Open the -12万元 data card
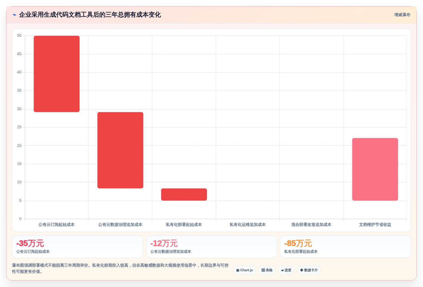Viewport: 423px width, 287px height. 211,247
